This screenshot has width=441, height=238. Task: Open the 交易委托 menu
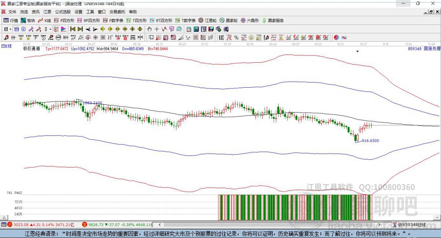[x=116, y=12]
